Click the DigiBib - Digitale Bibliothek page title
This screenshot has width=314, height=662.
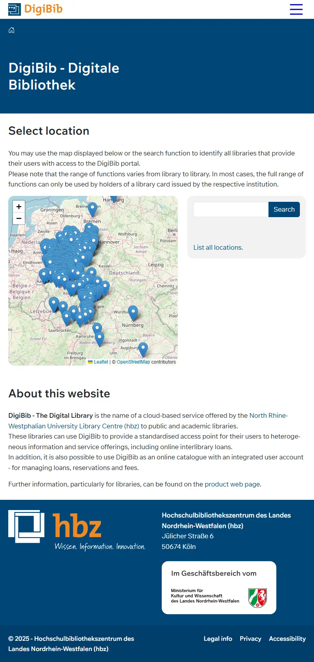[x=64, y=76]
